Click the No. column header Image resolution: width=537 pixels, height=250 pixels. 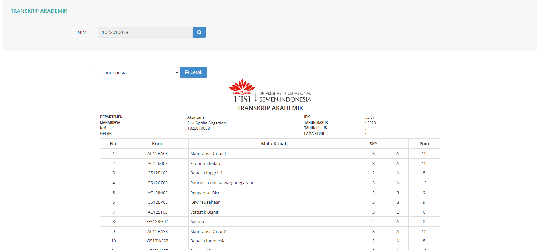(114, 144)
